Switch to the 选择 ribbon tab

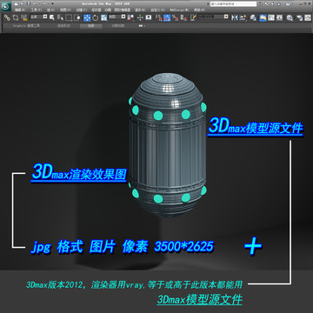90,26
